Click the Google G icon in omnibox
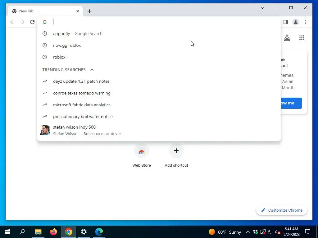This screenshot has width=318, height=238. 45,22
